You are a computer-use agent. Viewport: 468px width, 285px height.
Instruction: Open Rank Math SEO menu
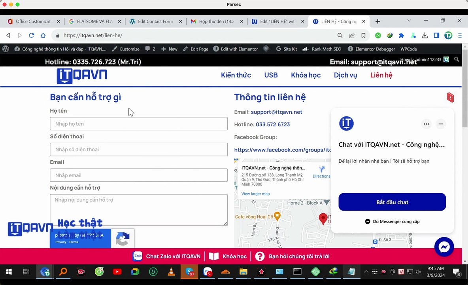coord(321,49)
